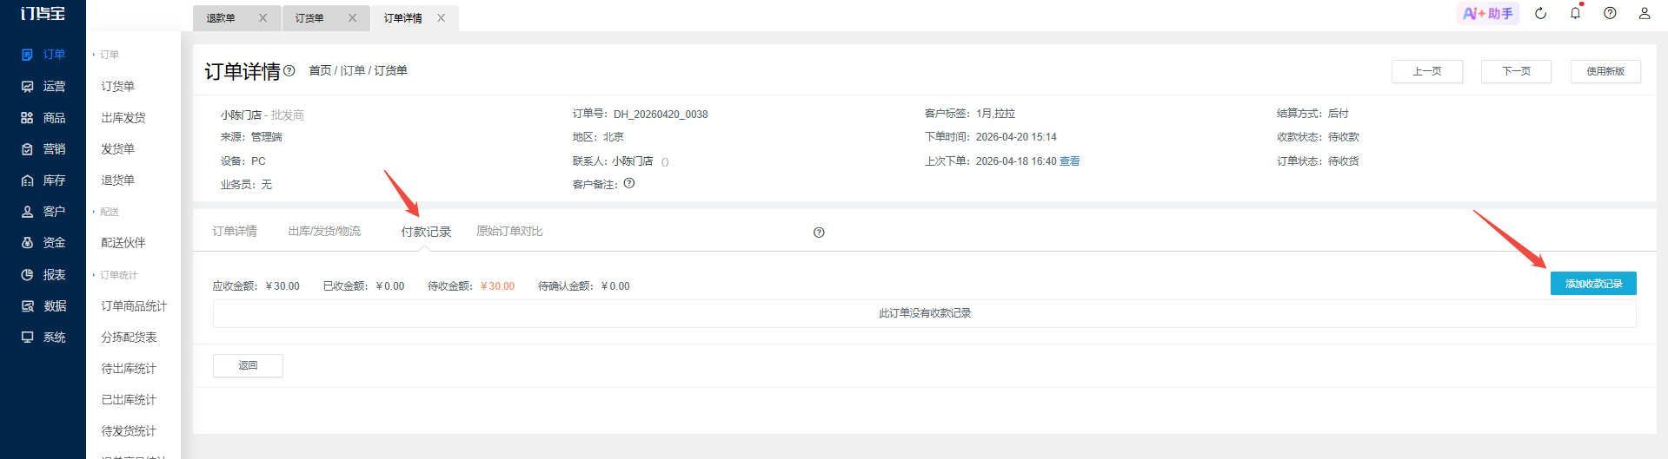This screenshot has height=459, width=1668.
Task: Open the 运营 section in sidebar
Action: [x=43, y=87]
